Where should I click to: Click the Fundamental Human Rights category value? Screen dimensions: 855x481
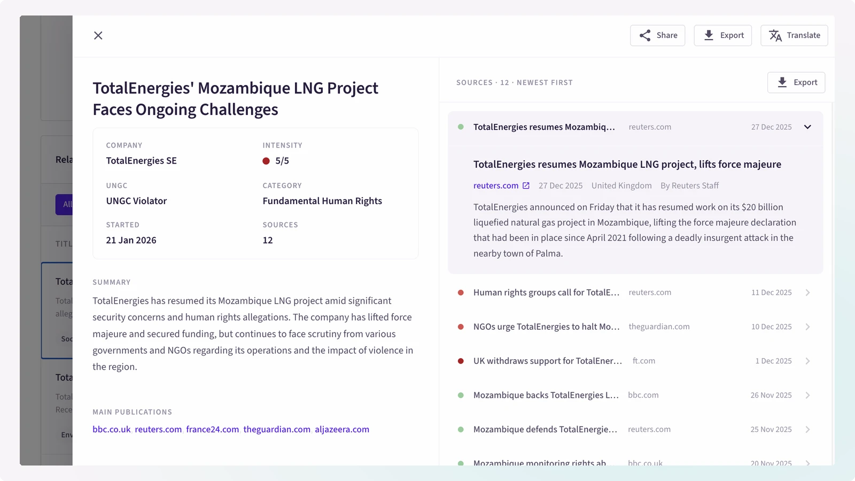point(322,201)
